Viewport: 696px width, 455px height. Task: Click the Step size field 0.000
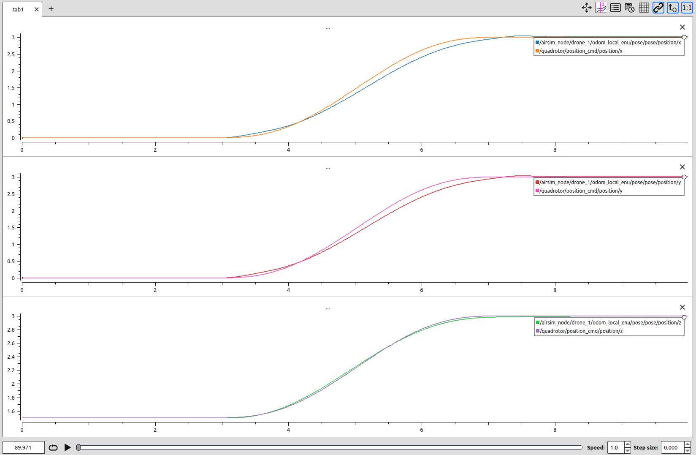[x=672, y=447]
